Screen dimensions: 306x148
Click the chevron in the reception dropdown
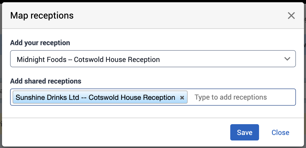point(287,59)
